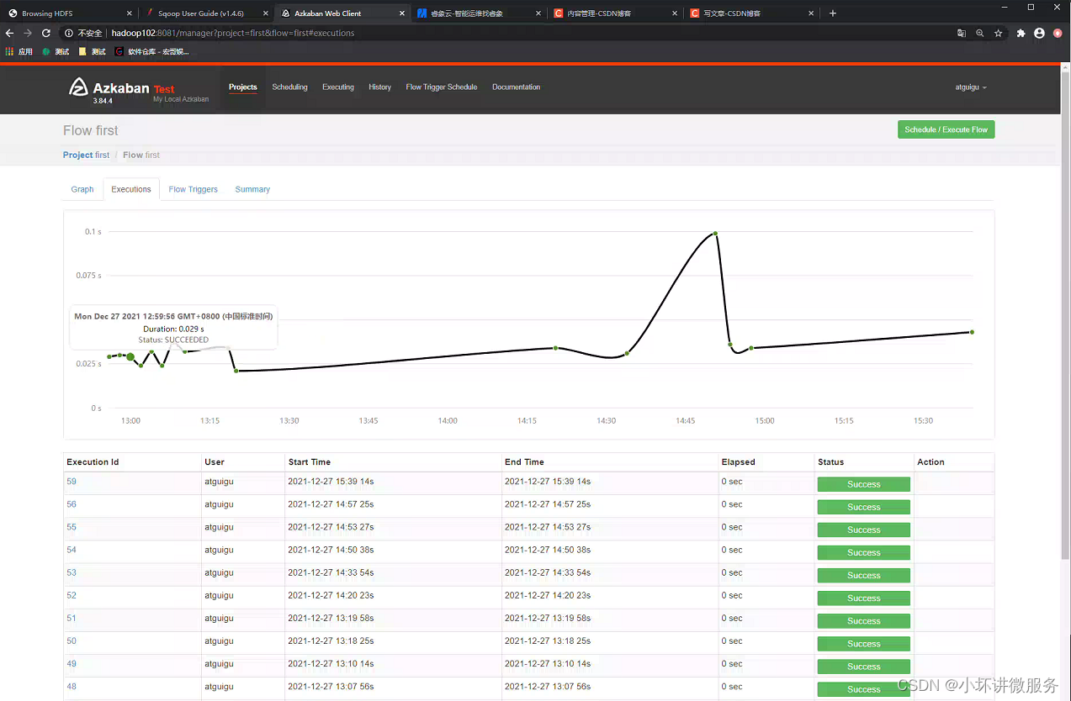Open the History nav item

pyautogui.click(x=379, y=87)
